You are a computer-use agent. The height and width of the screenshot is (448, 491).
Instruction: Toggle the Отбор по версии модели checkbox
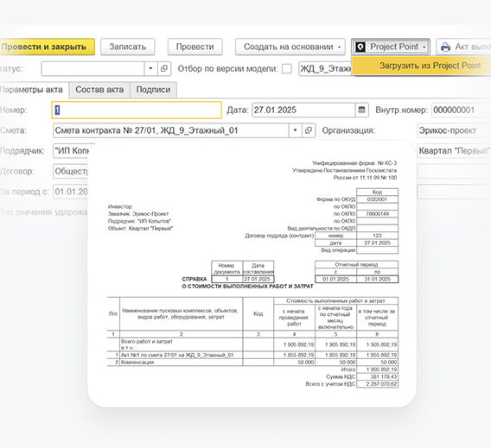pos(286,69)
